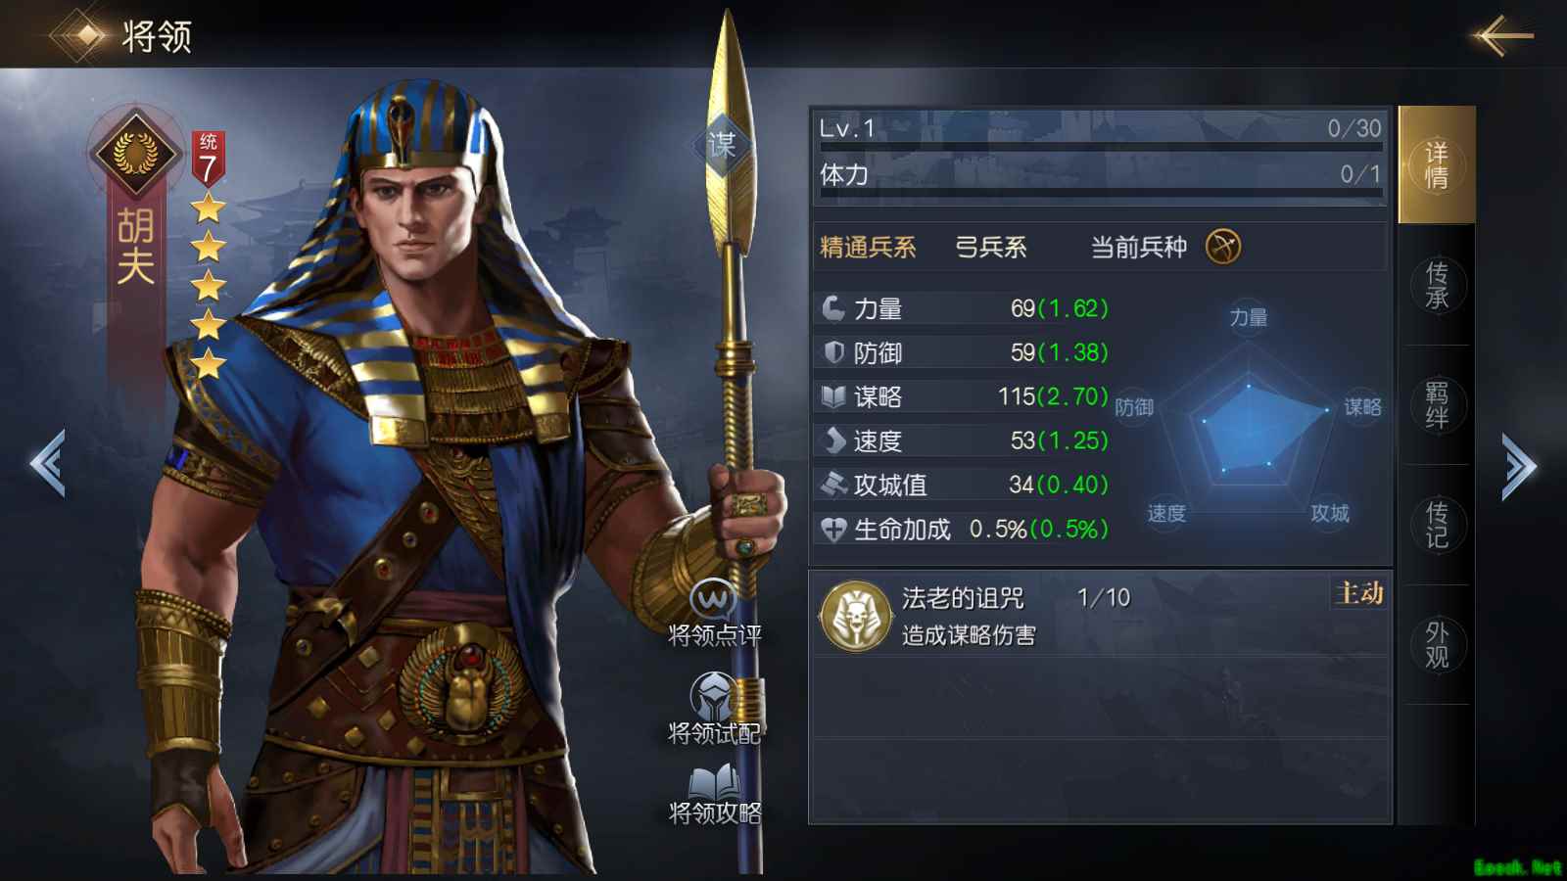Switch to the 详情 details tab
1567x881 pixels.
(1436, 164)
